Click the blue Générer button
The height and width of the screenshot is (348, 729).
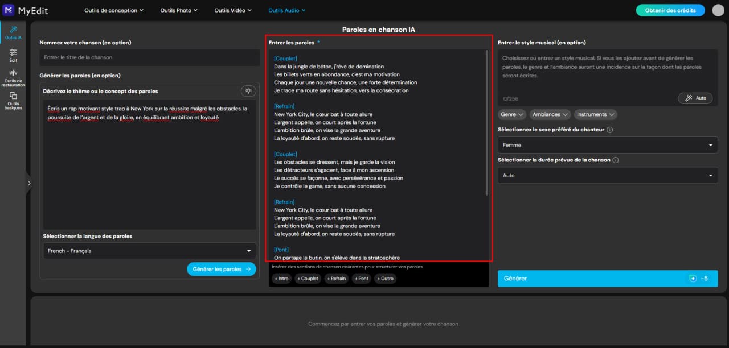click(608, 279)
